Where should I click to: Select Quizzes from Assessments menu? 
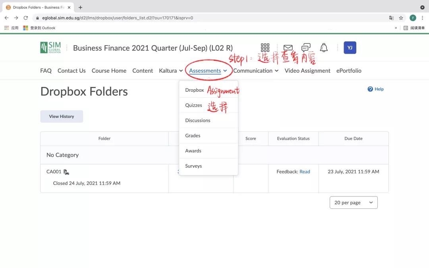coord(193,105)
